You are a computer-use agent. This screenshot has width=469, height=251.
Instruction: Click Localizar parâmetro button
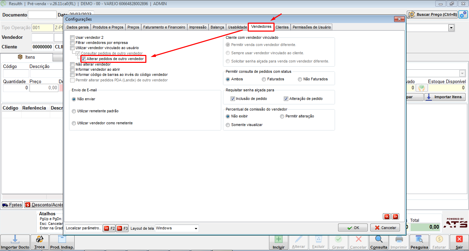point(83,228)
